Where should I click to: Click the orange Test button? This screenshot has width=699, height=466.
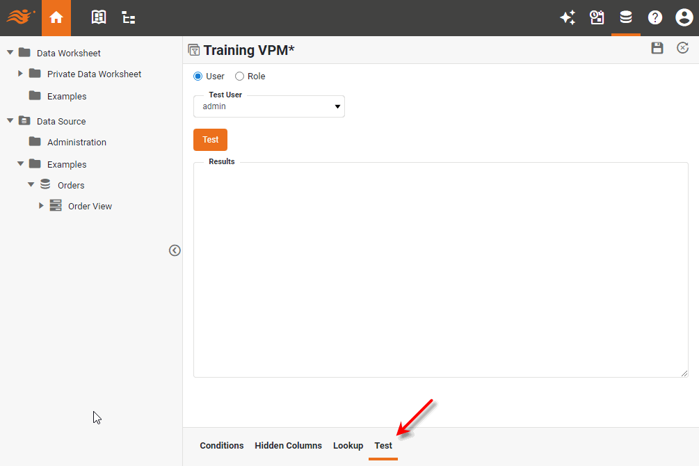[210, 140]
